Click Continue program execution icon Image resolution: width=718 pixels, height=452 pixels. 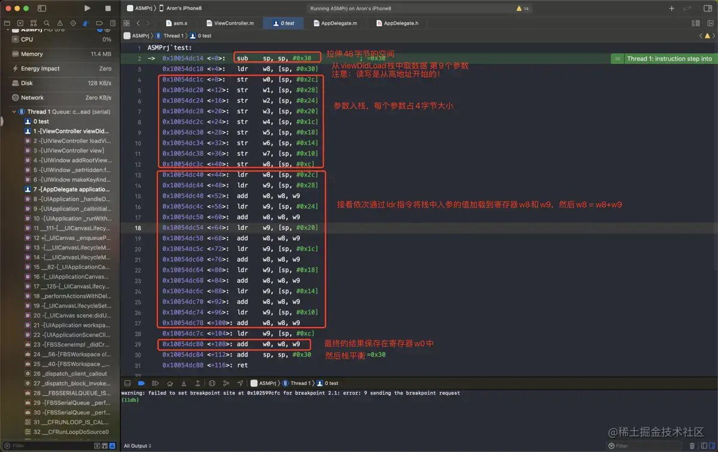[156, 383]
